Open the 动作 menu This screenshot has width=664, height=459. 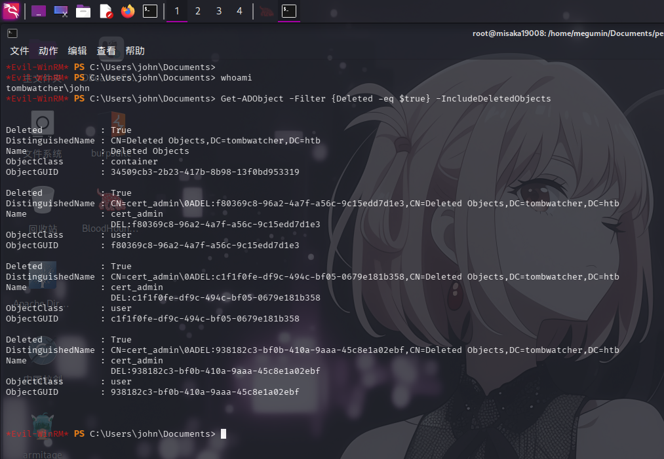(49, 51)
